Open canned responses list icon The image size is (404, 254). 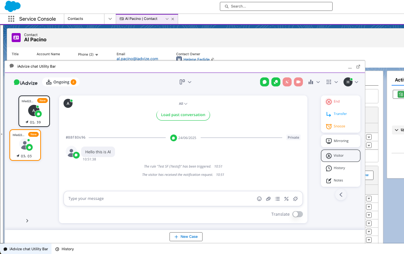click(277, 199)
